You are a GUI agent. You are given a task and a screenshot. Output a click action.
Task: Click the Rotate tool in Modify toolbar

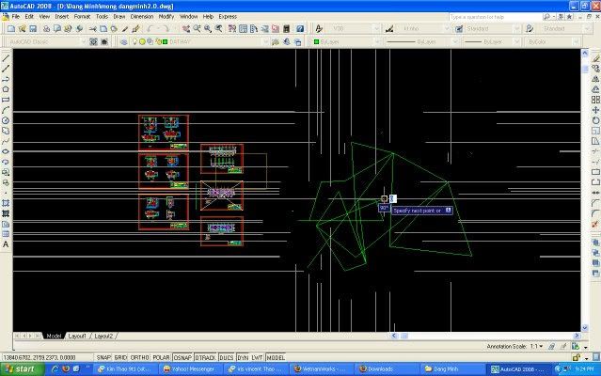tap(595, 120)
